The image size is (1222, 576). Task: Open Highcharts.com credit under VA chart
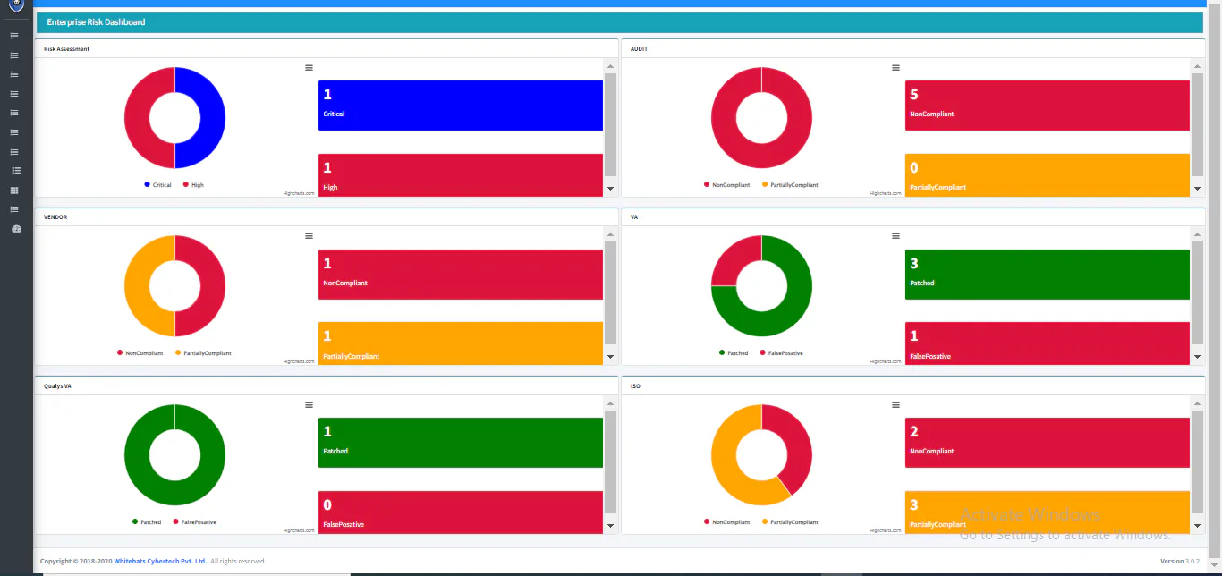(886, 361)
